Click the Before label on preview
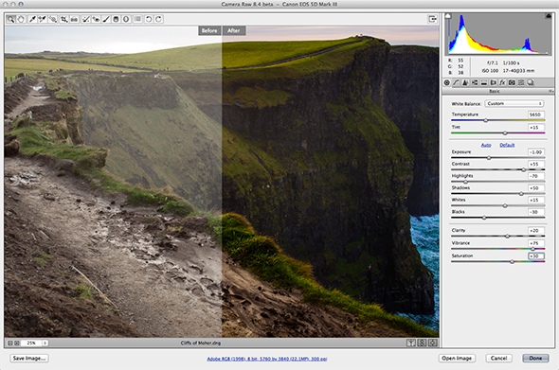559x370 pixels. 209,30
